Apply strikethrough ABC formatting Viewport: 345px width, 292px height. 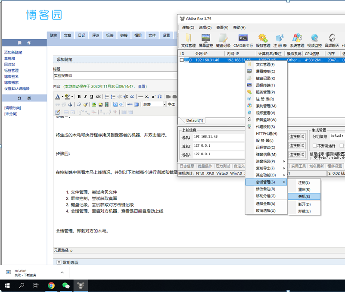coord(98,97)
